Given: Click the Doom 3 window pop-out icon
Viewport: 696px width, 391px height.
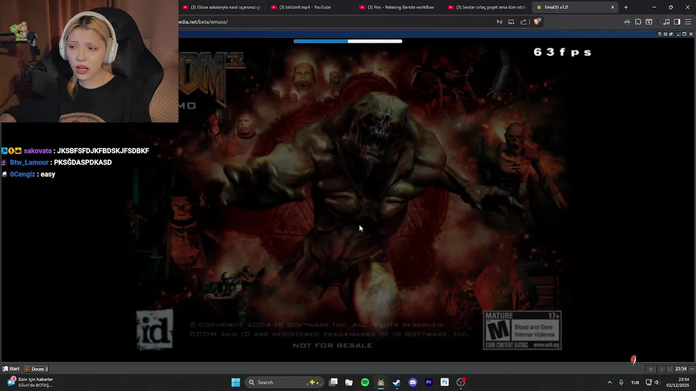Looking at the screenshot, I should click(671, 34).
